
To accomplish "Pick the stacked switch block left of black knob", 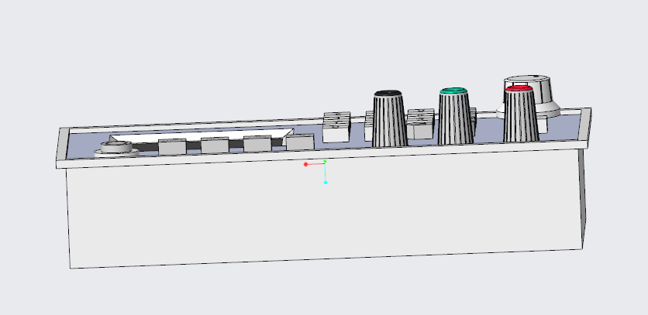I will pyautogui.click(x=336, y=127).
